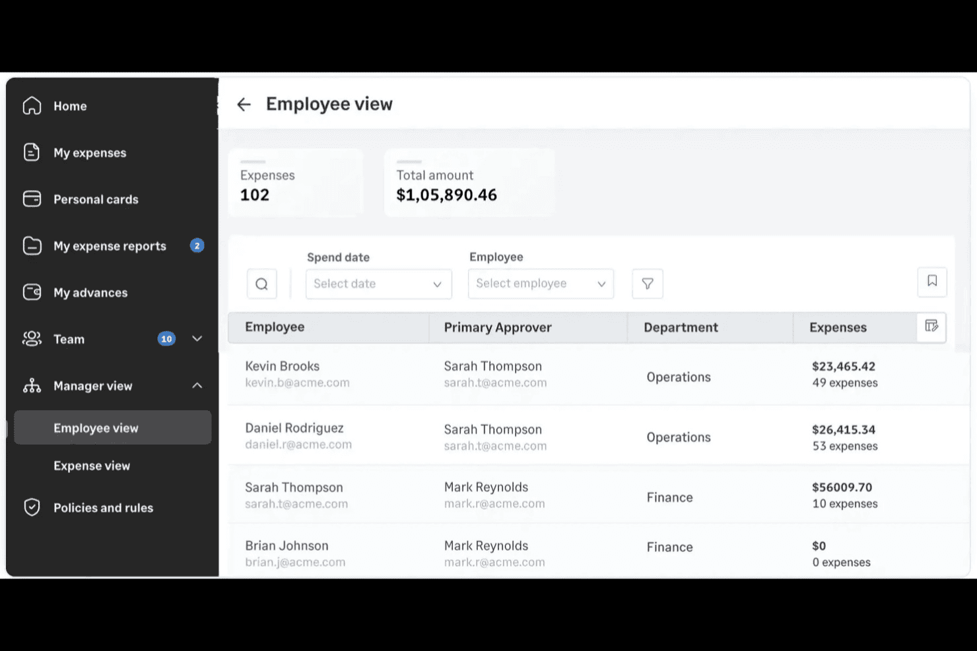This screenshot has width=977, height=651.
Task: Click the My expense reports folder icon
Action: click(32, 245)
